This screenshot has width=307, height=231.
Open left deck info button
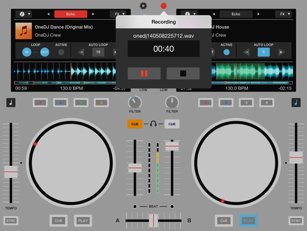(x=22, y=14)
